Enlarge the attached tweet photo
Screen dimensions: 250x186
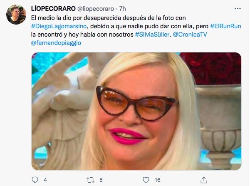pyautogui.click(x=136, y=111)
